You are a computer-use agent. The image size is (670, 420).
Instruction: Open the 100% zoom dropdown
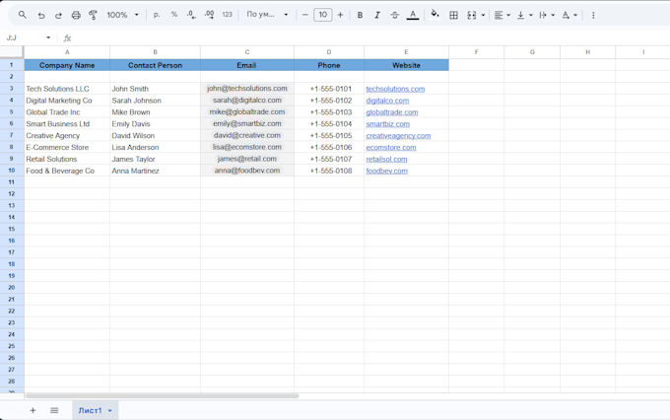[x=122, y=15]
